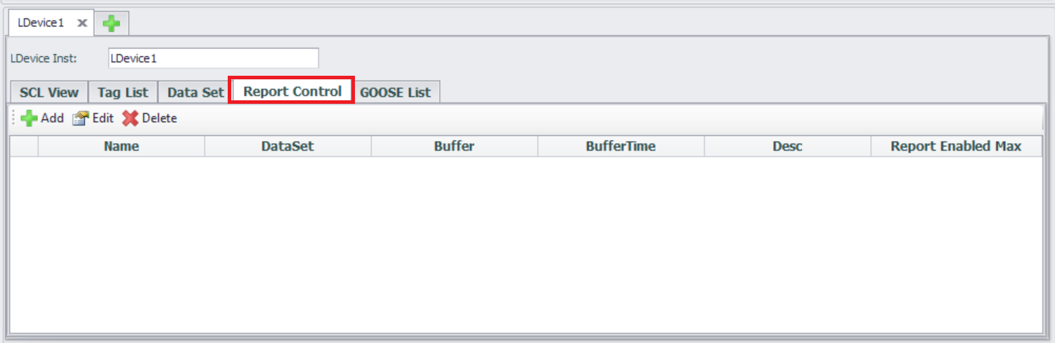This screenshot has width=1055, height=343.
Task: Select the LDevice1 document tab
Action: pyautogui.click(x=41, y=23)
